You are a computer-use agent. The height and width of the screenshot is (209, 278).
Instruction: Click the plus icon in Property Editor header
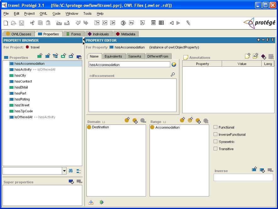coord(259,40)
